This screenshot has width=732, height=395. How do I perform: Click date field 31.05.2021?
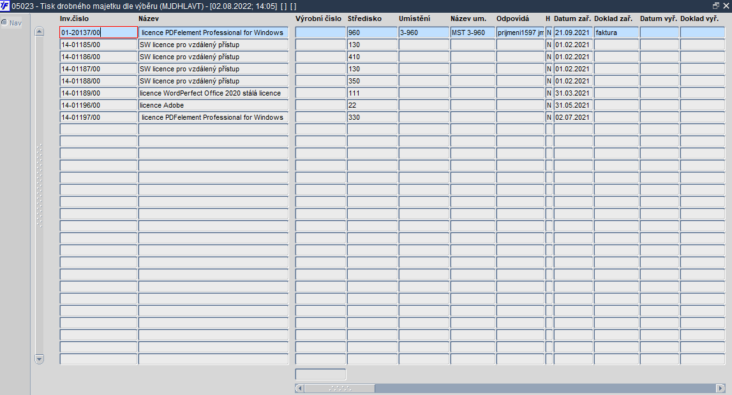click(573, 105)
